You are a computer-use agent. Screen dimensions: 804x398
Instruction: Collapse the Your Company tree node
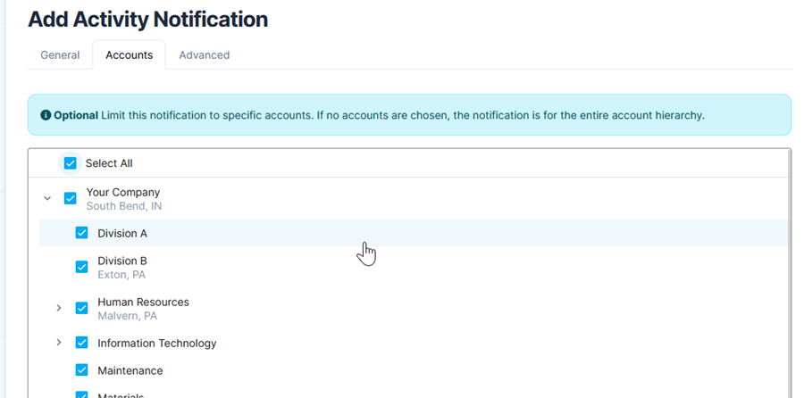coord(48,198)
